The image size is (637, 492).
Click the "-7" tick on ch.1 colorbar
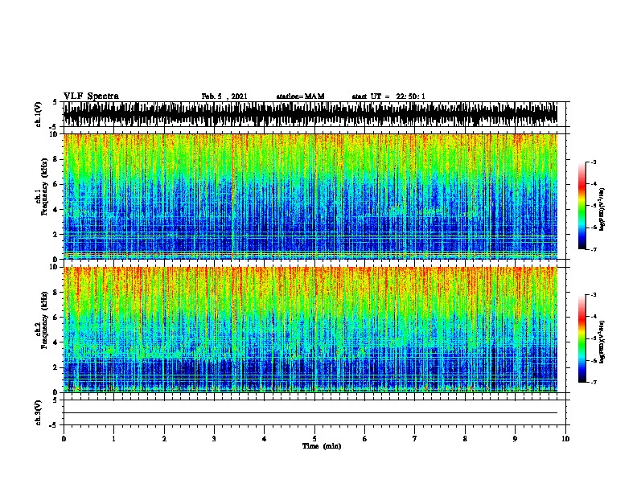tap(593, 249)
